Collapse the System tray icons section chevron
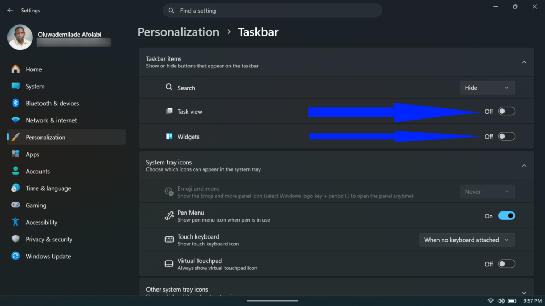 pos(524,166)
